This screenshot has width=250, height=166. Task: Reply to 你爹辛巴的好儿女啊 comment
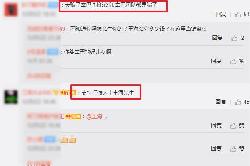pos(216,61)
